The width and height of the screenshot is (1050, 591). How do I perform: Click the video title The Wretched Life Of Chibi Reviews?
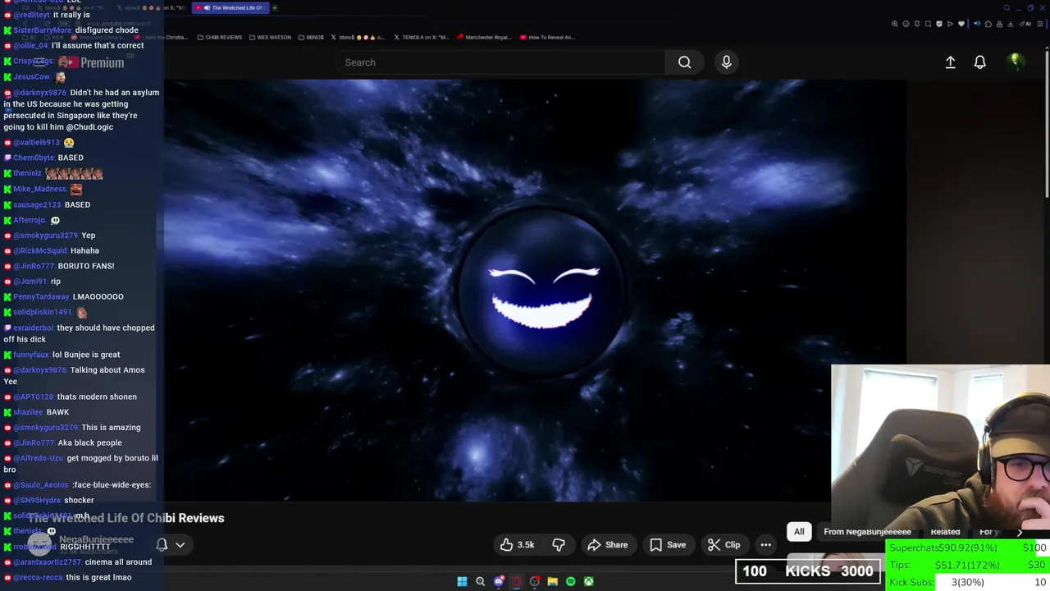pos(126,518)
